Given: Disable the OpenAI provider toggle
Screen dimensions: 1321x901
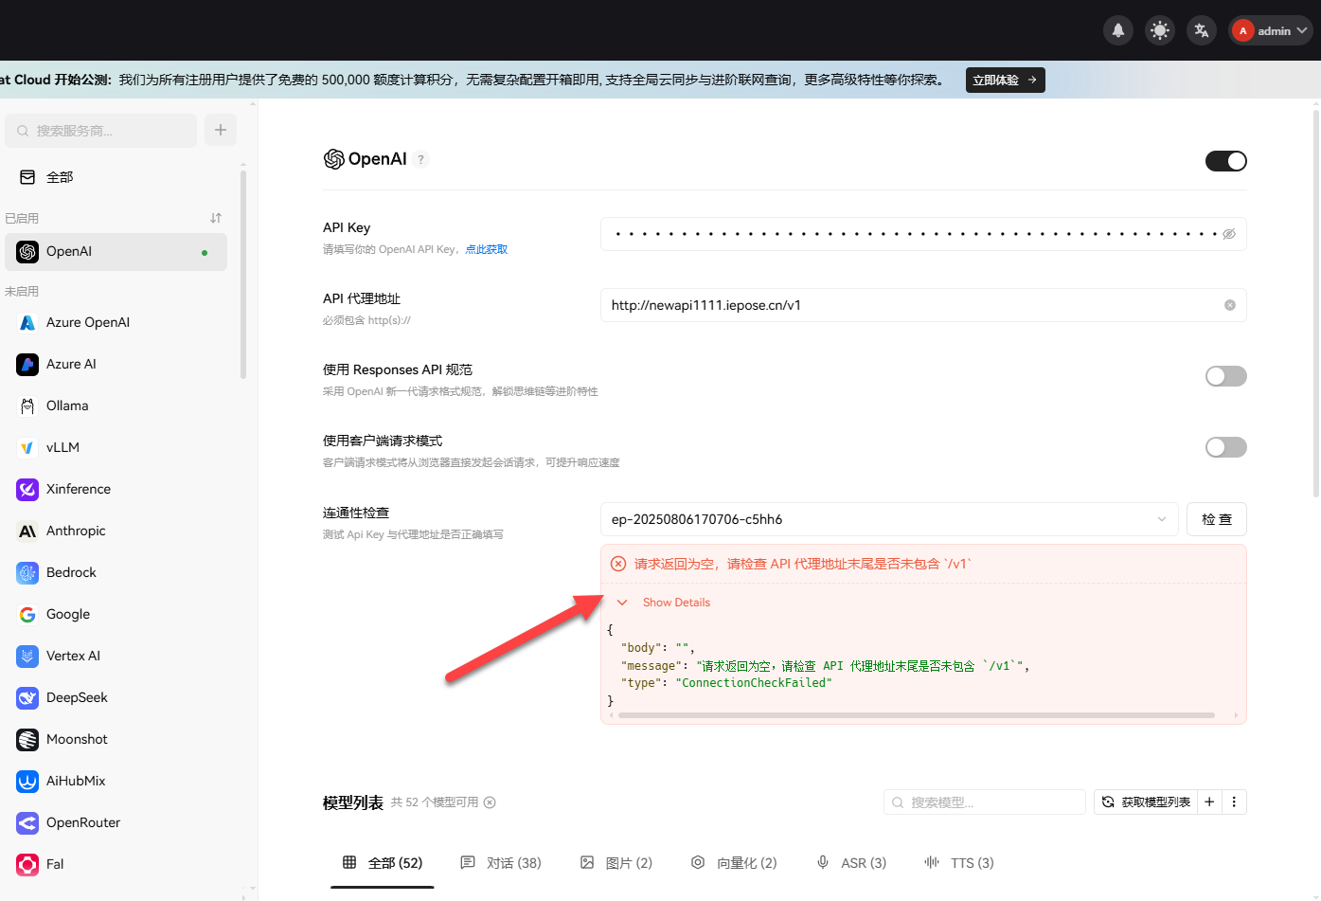Looking at the screenshot, I should (x=1226, y=161).
